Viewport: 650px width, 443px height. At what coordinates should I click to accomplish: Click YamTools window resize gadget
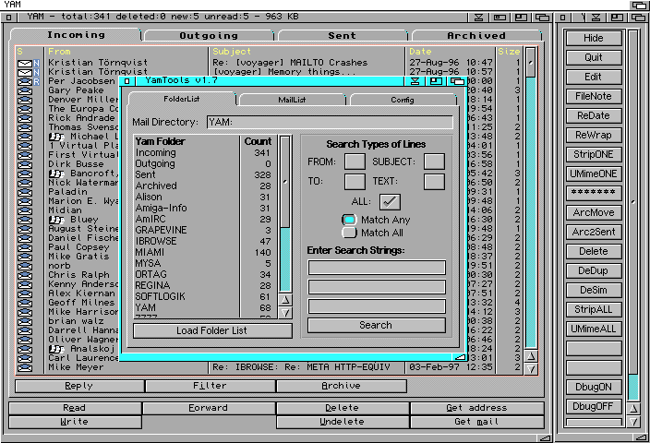coord(460,357)
